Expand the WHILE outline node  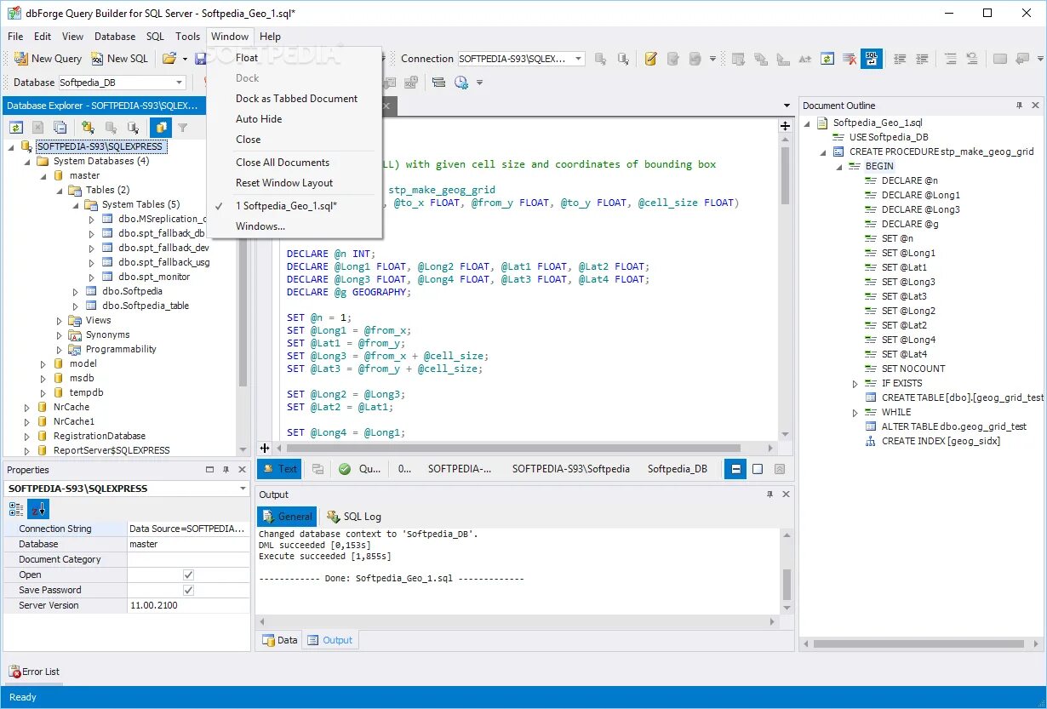(855, 413)
